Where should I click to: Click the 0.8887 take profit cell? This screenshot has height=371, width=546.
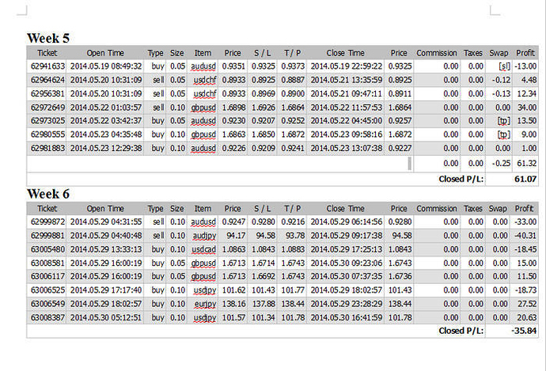tap(293, 80)
